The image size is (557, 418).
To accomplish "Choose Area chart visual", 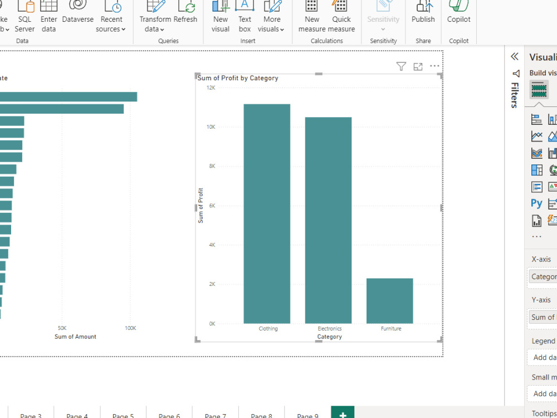I will point(553,136).
